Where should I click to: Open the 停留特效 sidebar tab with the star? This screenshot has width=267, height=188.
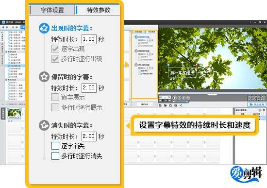pos(2,48)
